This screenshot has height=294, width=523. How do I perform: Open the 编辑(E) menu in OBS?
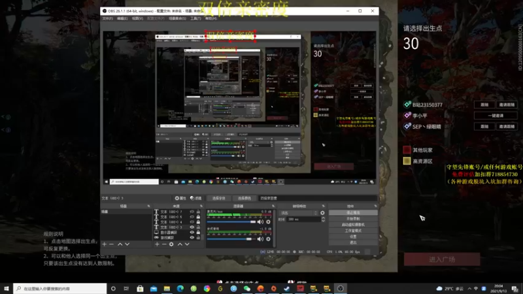(122, 19)
